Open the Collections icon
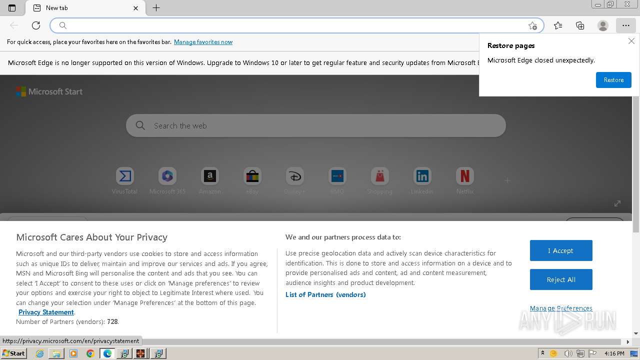This screenshot has width=640, height=360. tap(580, 25)
